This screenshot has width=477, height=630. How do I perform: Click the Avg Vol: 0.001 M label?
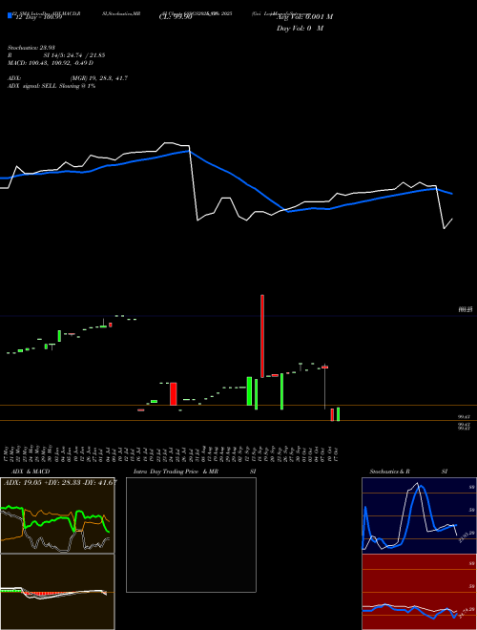point(304,17)
